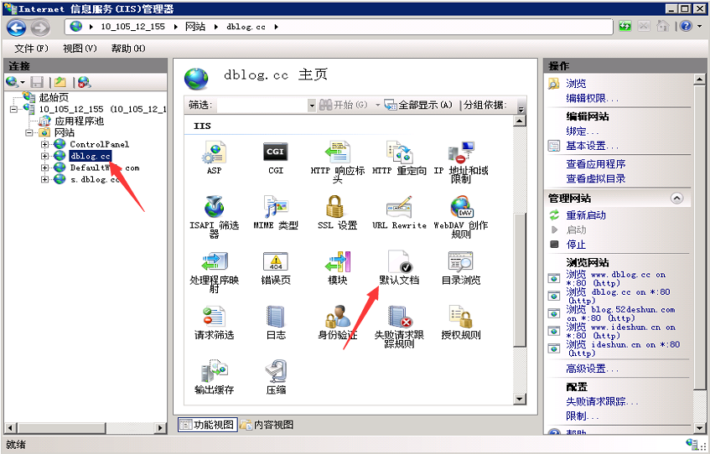Viewport: 710px width, 454px height.
Task: Click right arrow of 连接 horizontal scrollbar
Action: [x=159, y=427]
